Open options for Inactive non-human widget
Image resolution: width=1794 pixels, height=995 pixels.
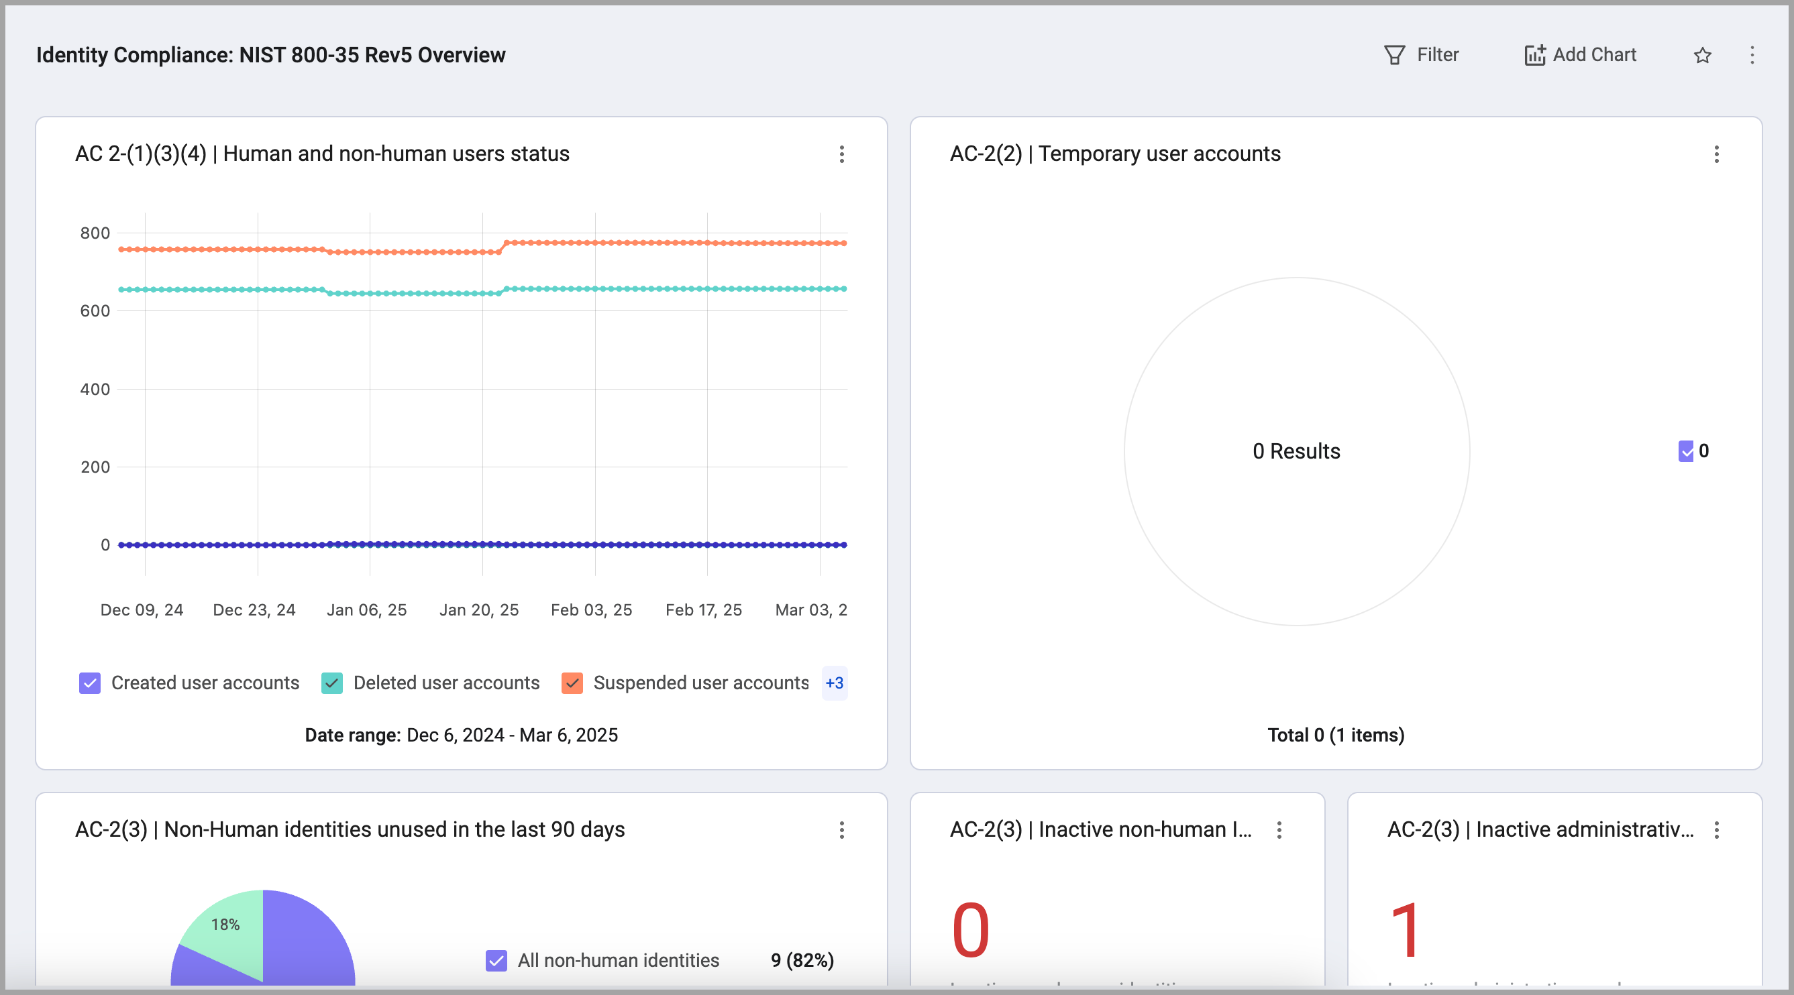[1279, 829]
